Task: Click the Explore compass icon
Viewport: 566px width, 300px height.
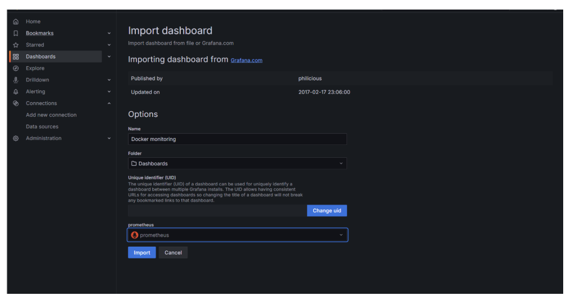Action: 16,68
